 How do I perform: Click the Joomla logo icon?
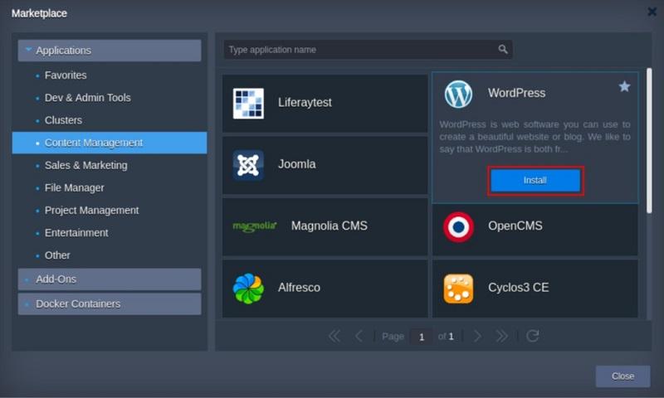click(x=248, y=165)
